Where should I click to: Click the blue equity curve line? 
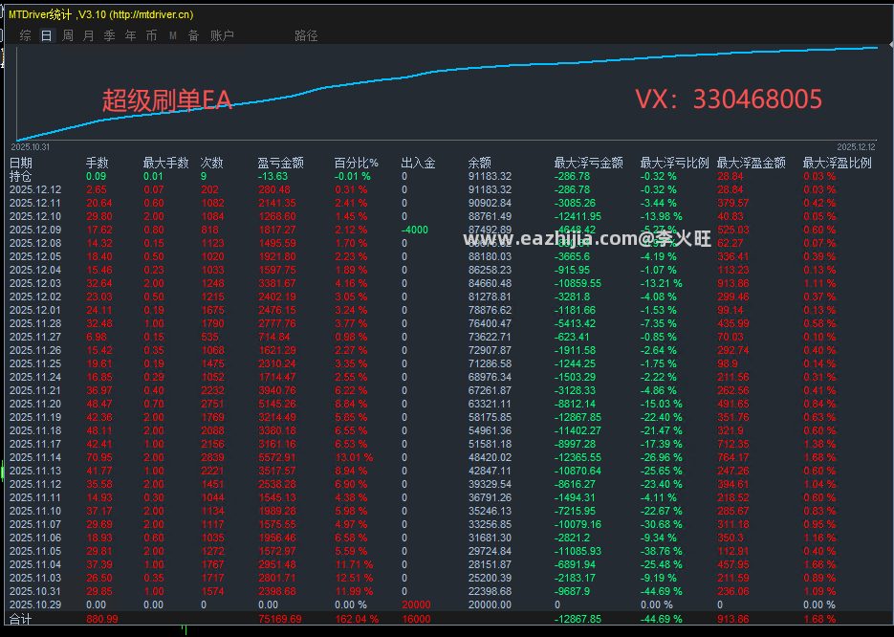(x=447, y=70)
